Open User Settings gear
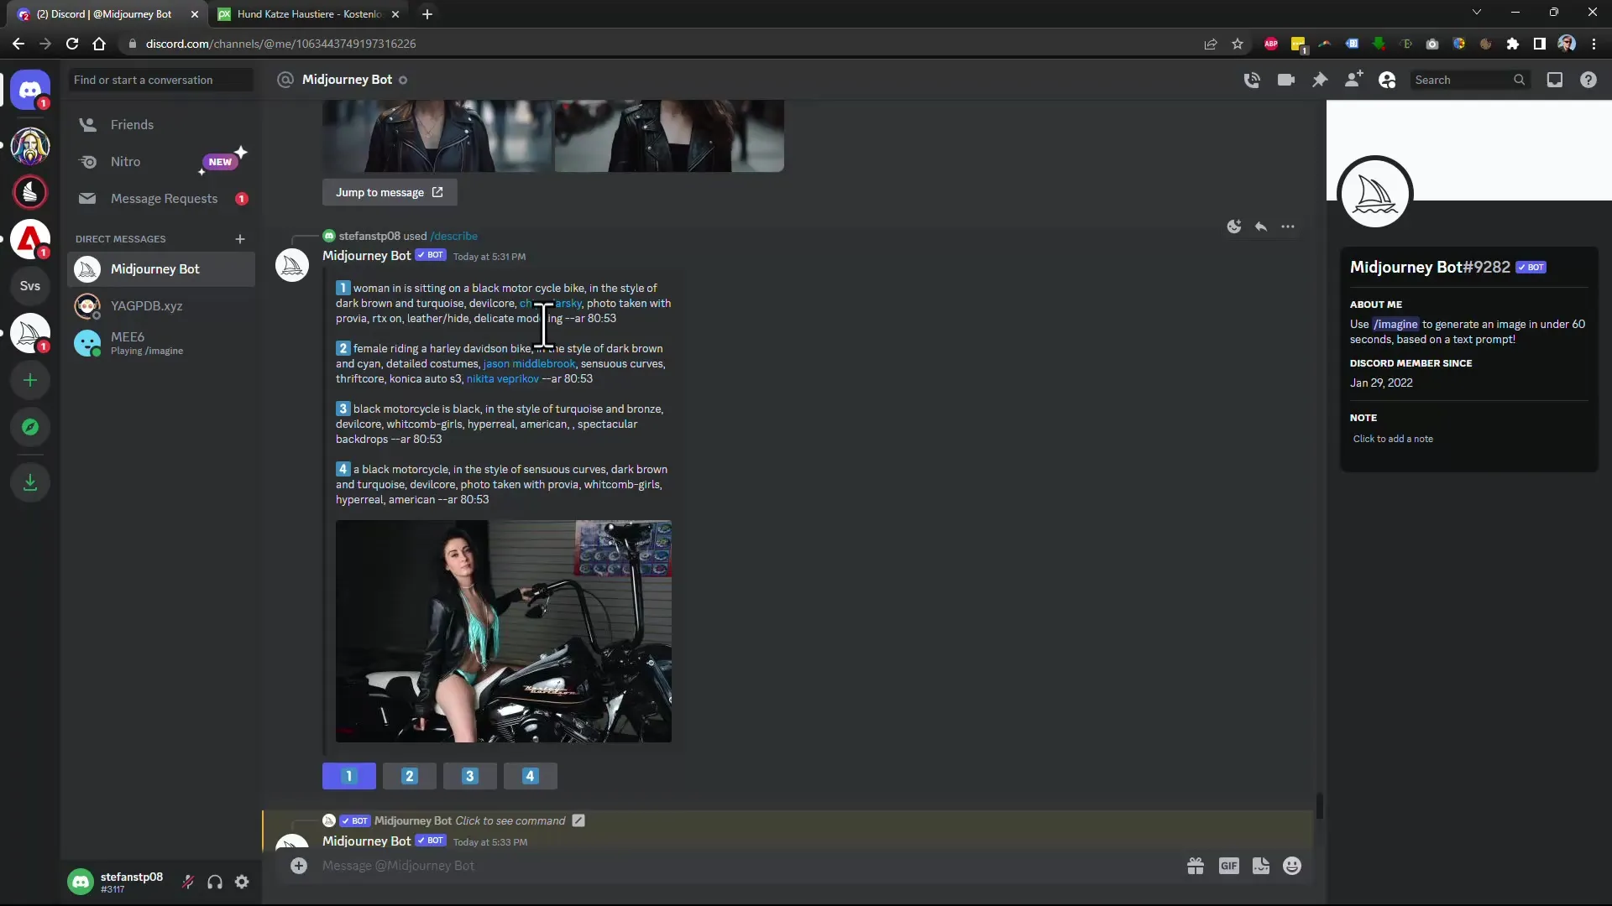This screenshot has height=906, width=1612. click(242, 882)
